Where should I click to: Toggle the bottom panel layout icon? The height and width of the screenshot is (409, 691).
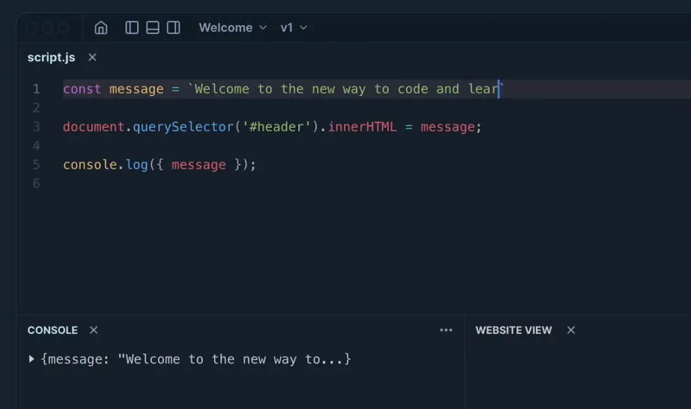click(x=153, y=27)
